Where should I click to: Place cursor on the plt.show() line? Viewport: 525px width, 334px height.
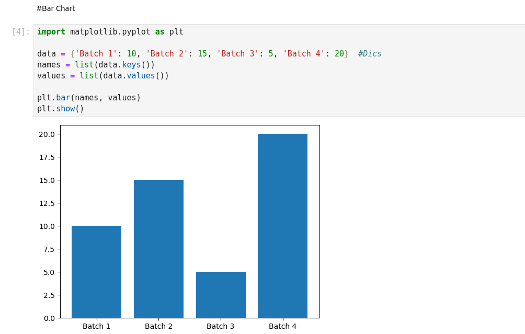click(x=60, y=109)
